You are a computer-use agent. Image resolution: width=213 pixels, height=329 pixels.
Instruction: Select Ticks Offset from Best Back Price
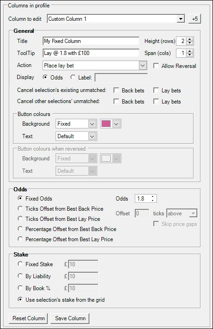pyautogui.click(x=20, y=208)
